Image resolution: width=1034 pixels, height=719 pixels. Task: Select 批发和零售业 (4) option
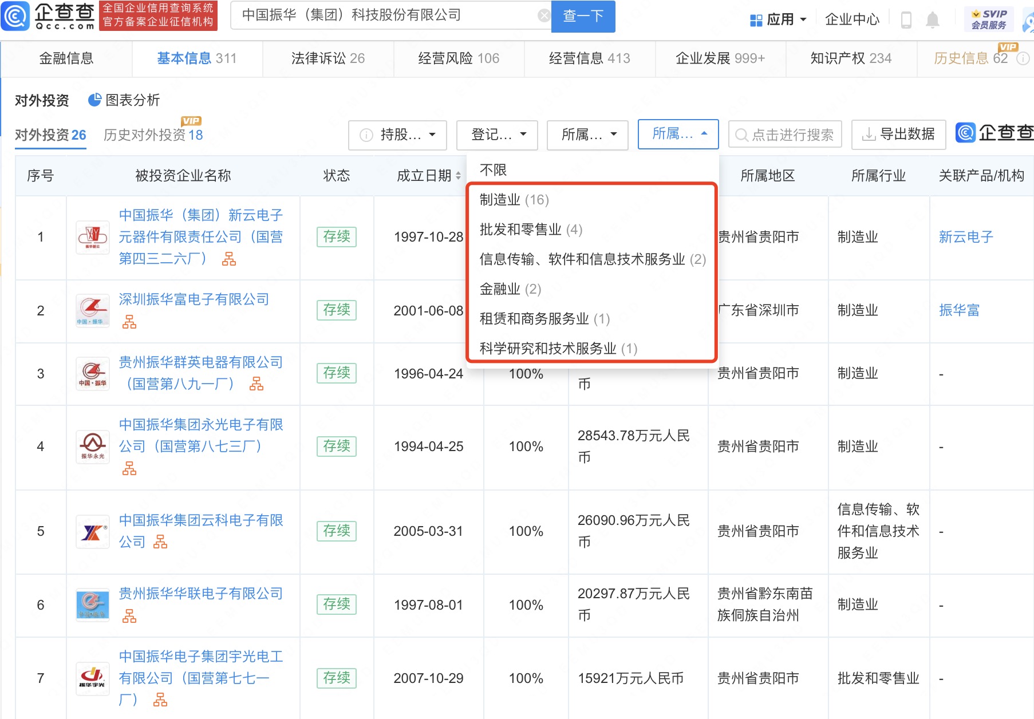[531, 230]
